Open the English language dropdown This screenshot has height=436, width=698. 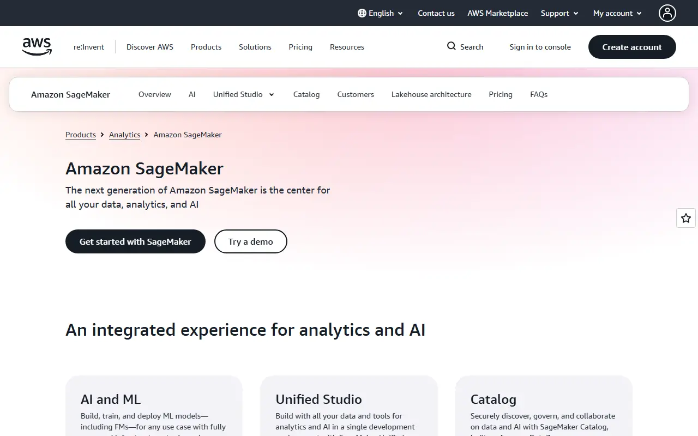coord(381,13)
